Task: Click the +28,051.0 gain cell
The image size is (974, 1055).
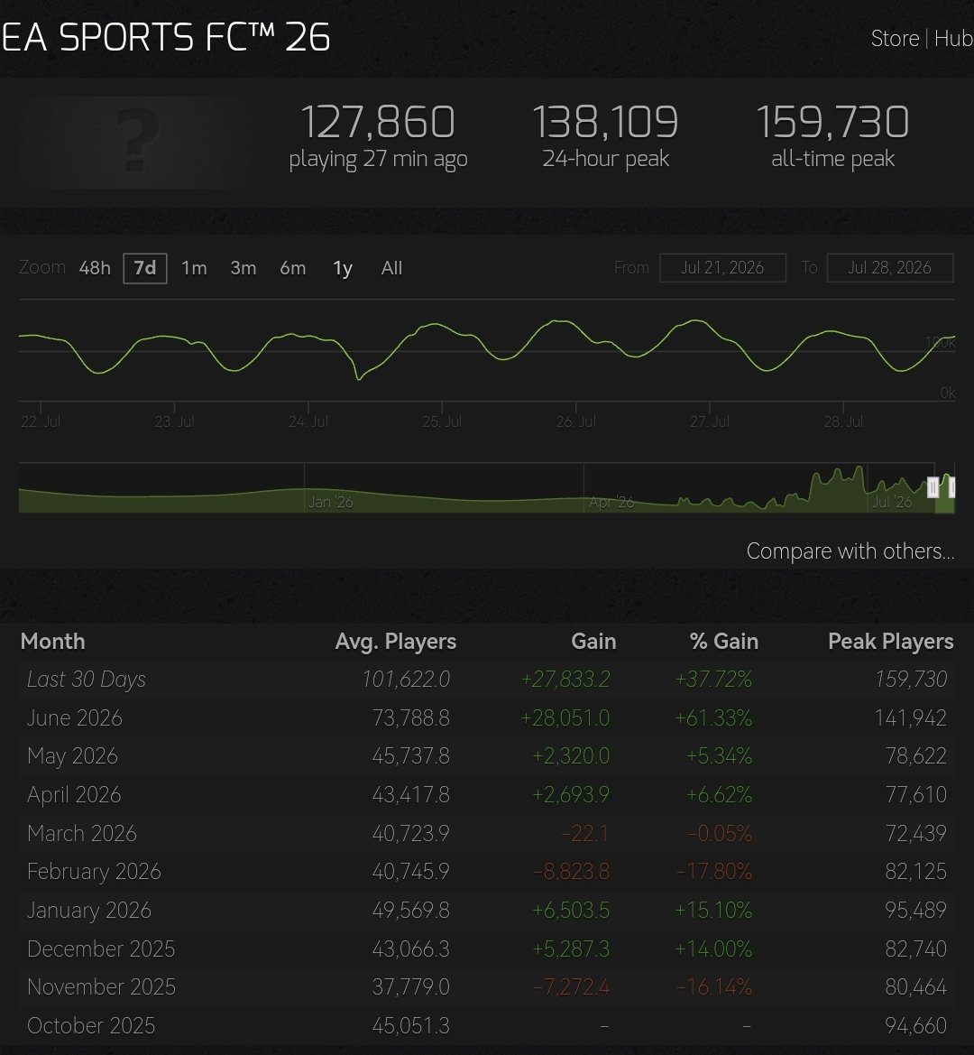Action: tap(565, 717)
